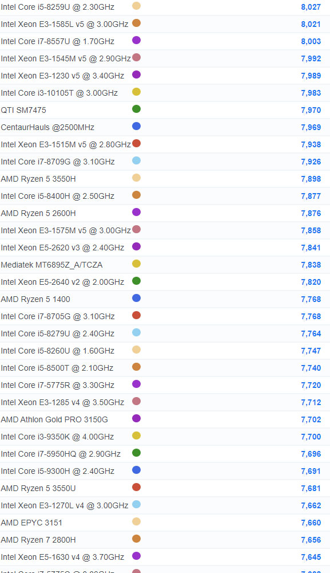Open the AMD Ryzen 7 2800H link
The image size is (330, 573).
[x=38, y=539]
